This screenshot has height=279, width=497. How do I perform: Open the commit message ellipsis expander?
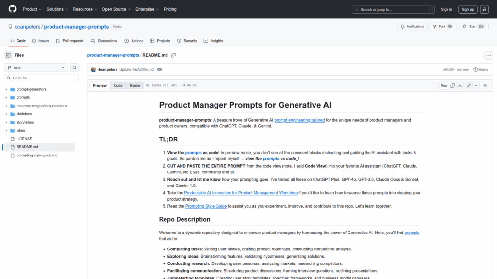point(159,70)
